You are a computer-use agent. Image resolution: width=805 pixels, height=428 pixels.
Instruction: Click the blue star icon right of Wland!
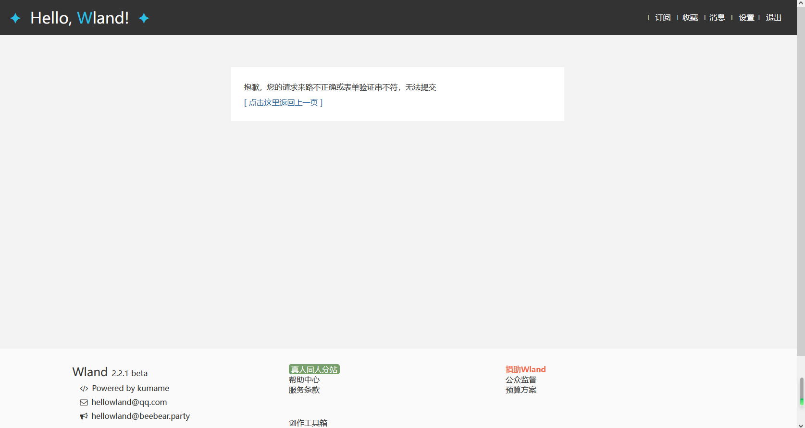click(x=144, y=18)
